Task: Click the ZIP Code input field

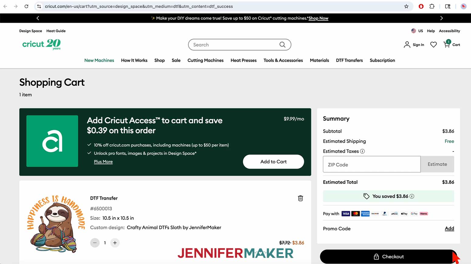Action: tap(372, 164)
